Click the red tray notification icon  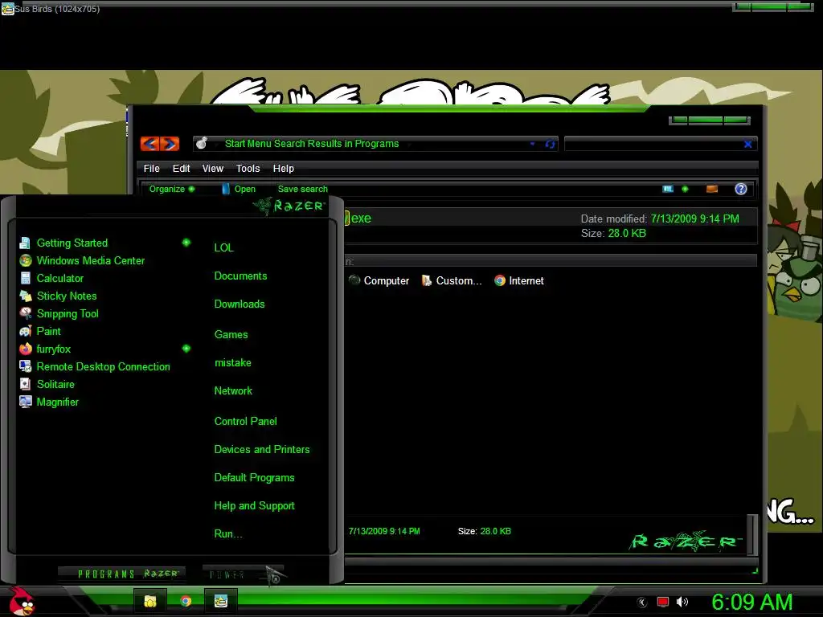(663, 603)
